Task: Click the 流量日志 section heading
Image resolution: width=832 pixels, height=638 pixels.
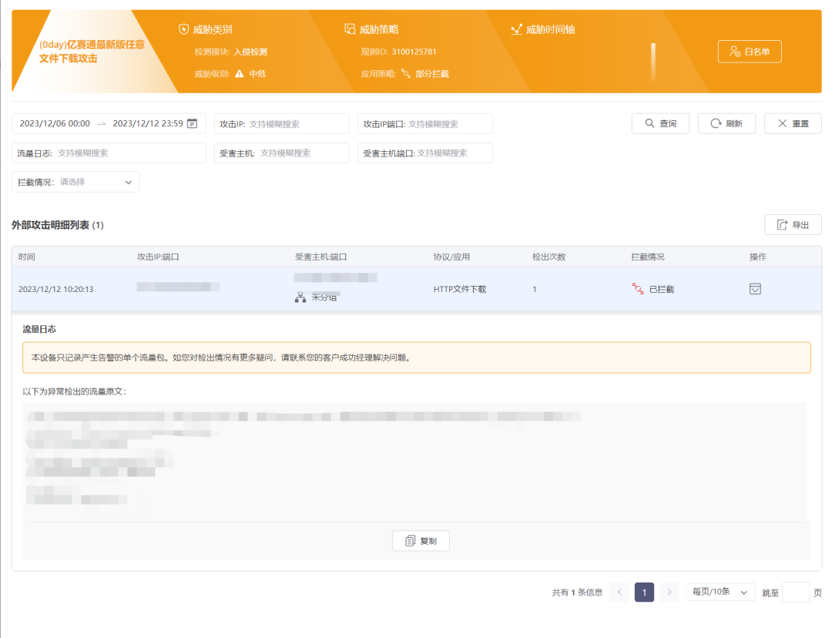Action: click(39, 329)
